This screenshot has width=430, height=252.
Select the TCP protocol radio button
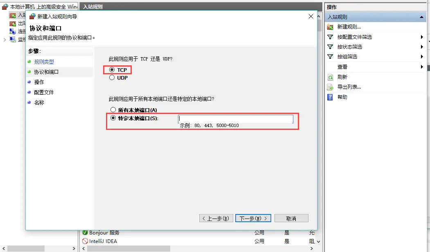[x=112, y=70]
